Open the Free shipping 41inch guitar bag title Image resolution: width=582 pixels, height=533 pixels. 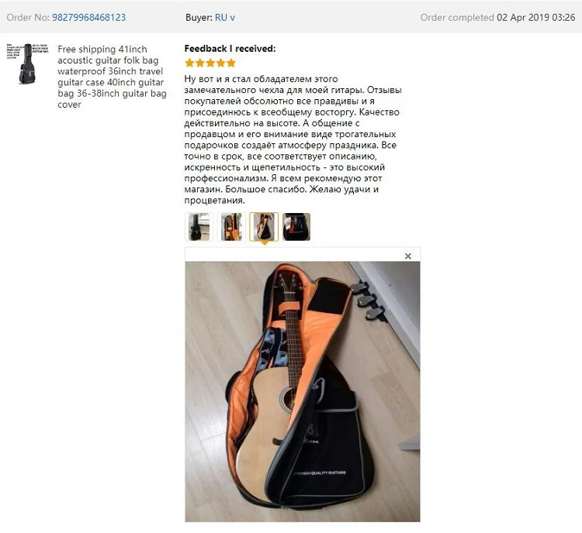coord(112,77)
